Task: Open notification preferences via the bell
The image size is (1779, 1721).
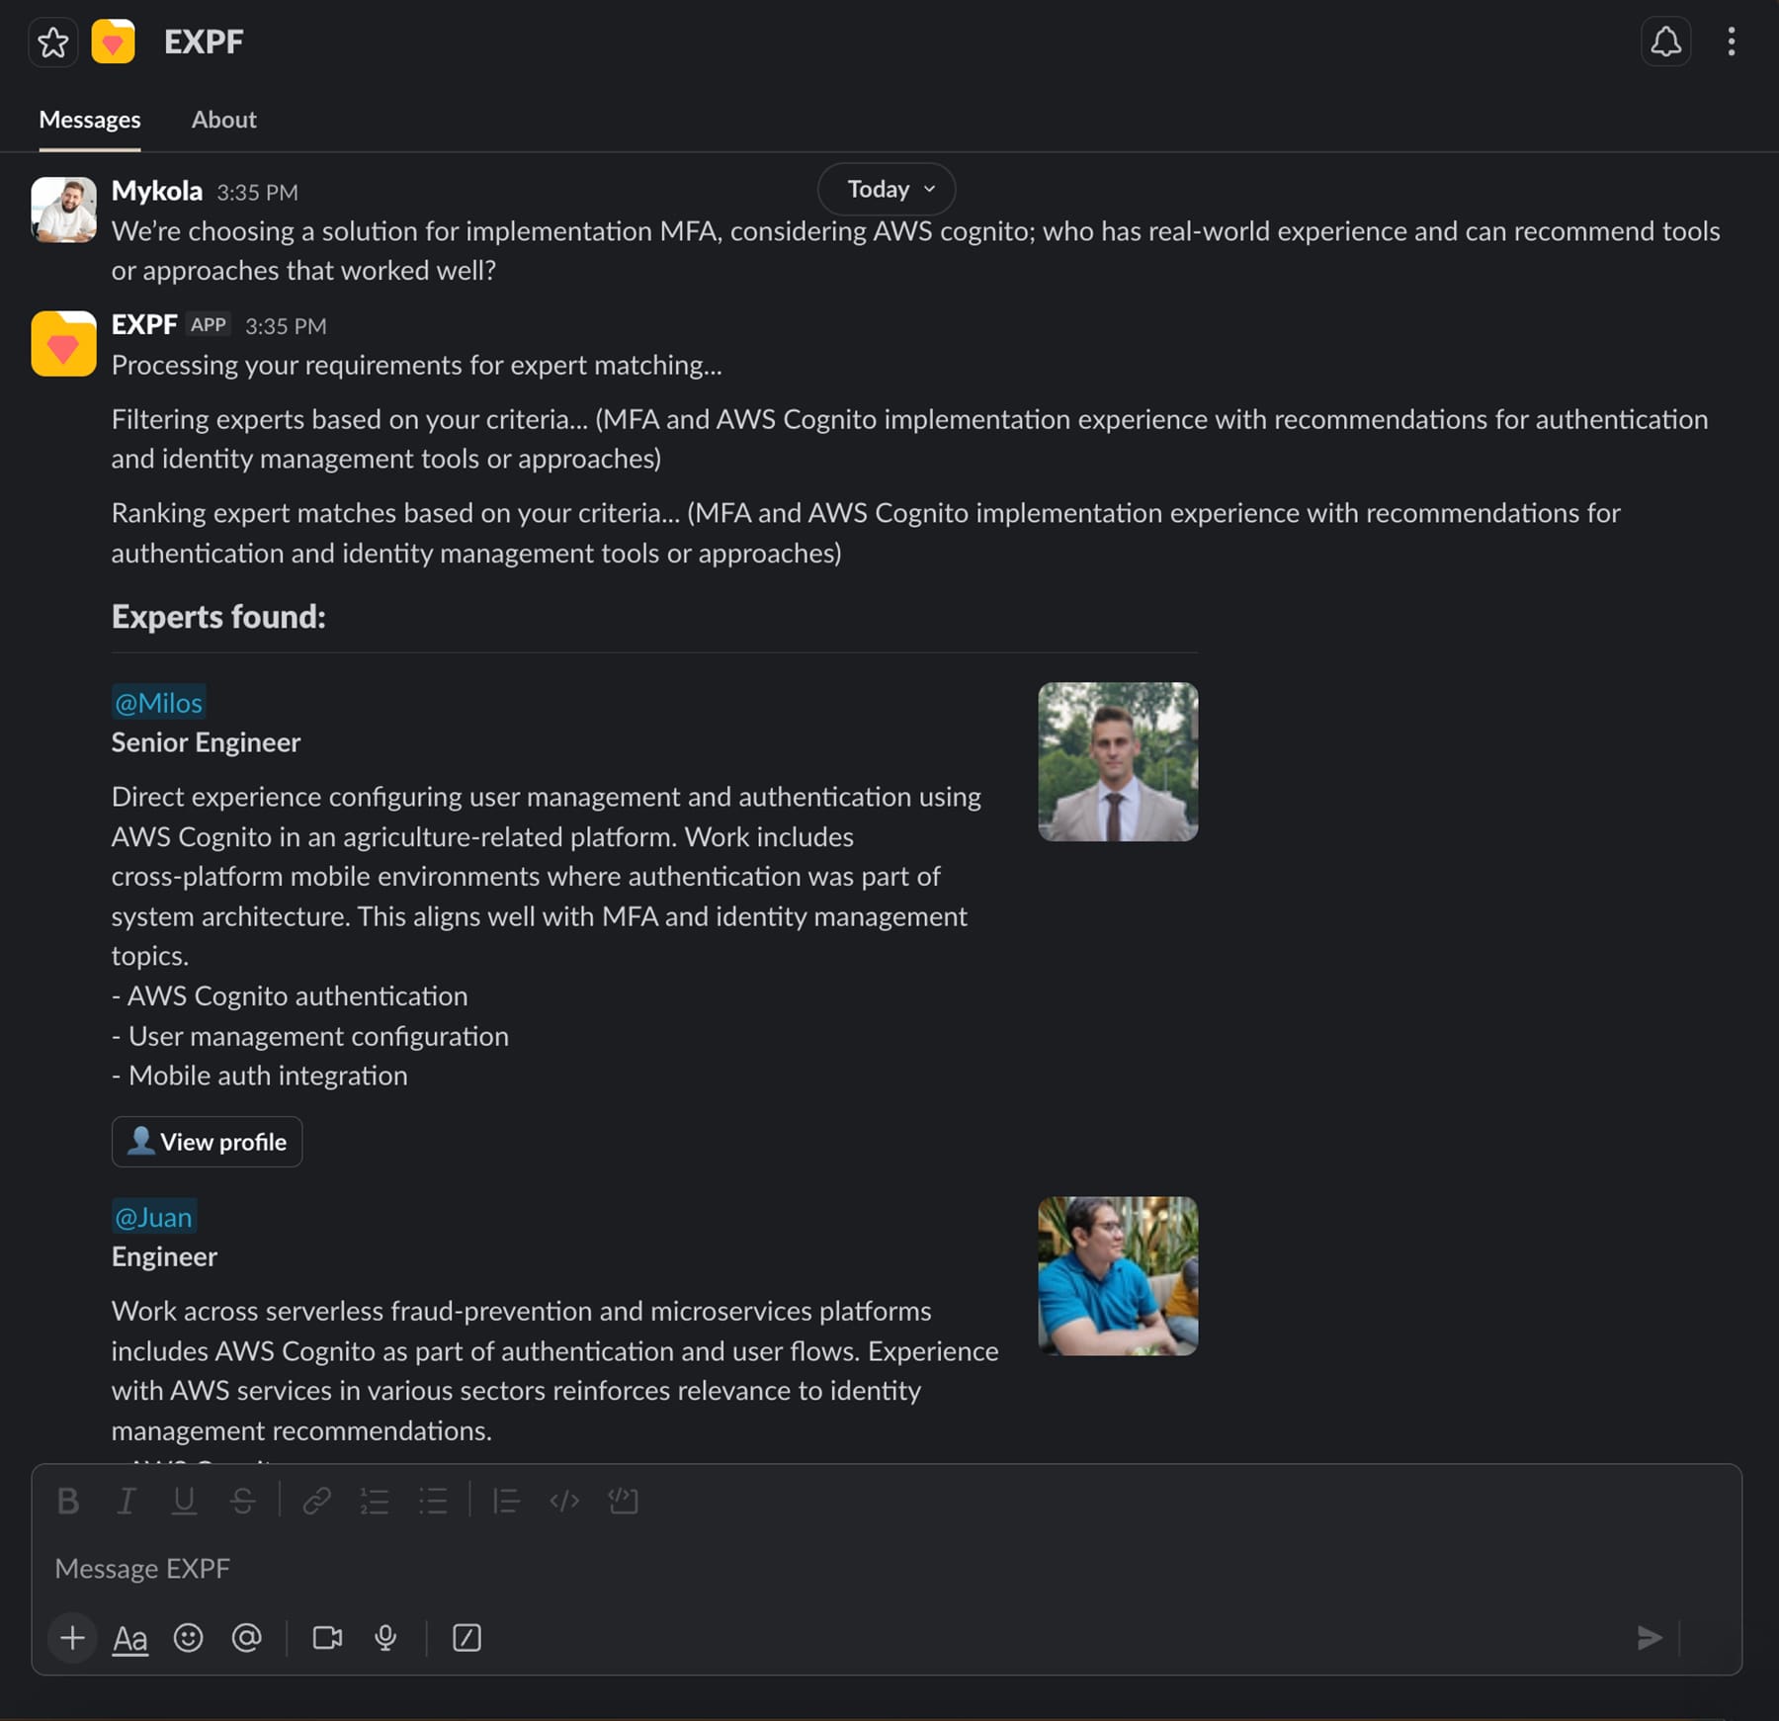Action: (x=1665, y=42)
